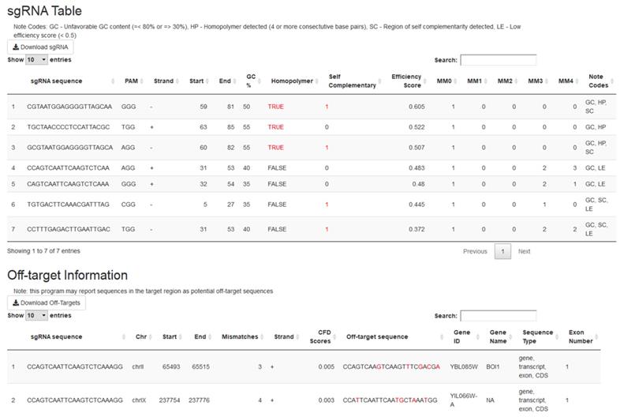Click the Next pagination link
Viewport: 620px width, 417px height.
click(x=525, y=251)
